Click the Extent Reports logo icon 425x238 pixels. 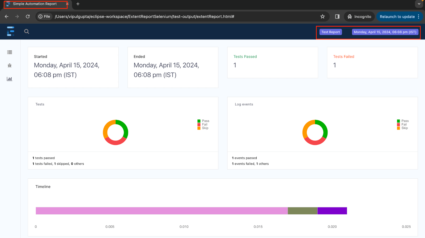click(x=10, y=31)
